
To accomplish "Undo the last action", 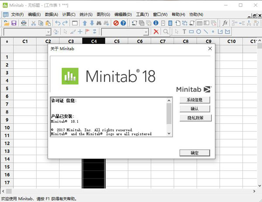I will click(58, 23).
